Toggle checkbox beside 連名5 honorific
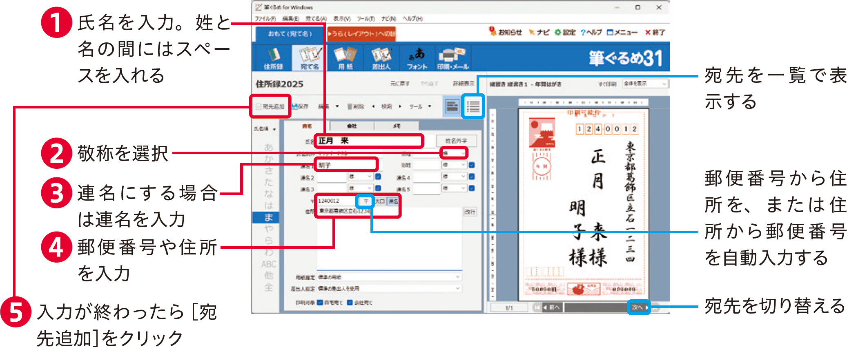The width and height of the screenshot is (847, 347). 472,188
